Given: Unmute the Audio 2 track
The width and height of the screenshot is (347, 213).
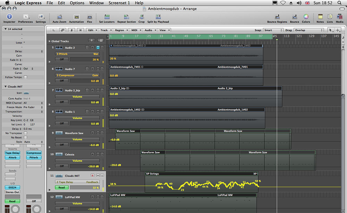Looking at the screenshot, I should 98,47.
